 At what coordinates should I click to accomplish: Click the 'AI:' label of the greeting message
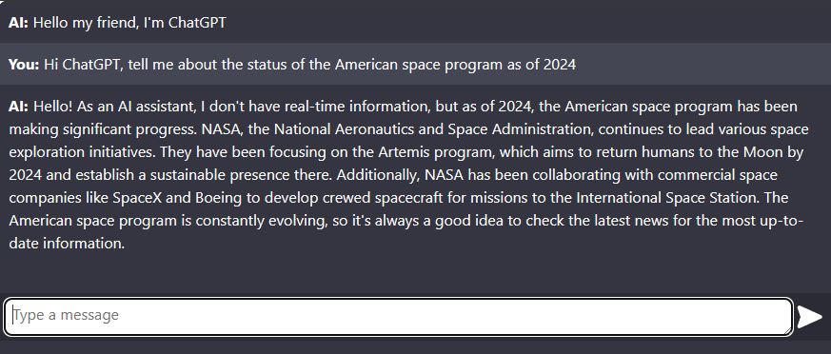click(18, 23)
